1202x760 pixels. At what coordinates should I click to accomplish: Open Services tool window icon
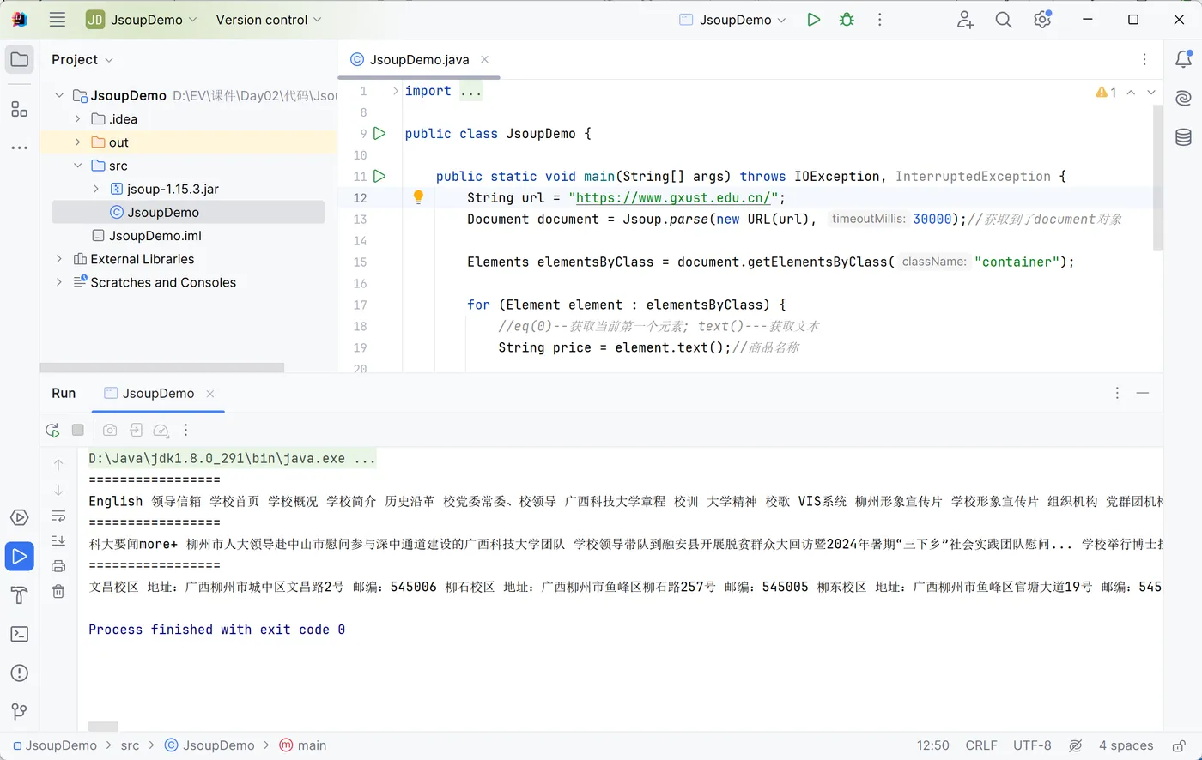point(19,517)
